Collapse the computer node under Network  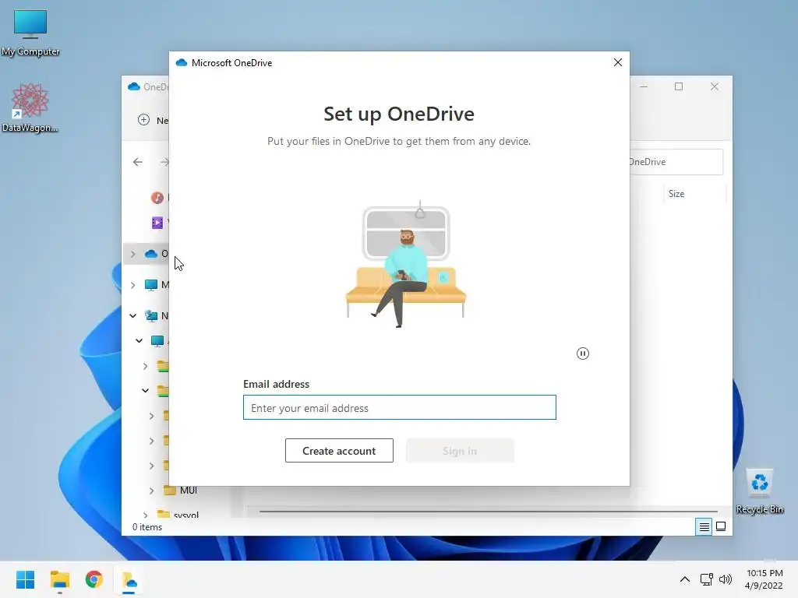point(139,341)
